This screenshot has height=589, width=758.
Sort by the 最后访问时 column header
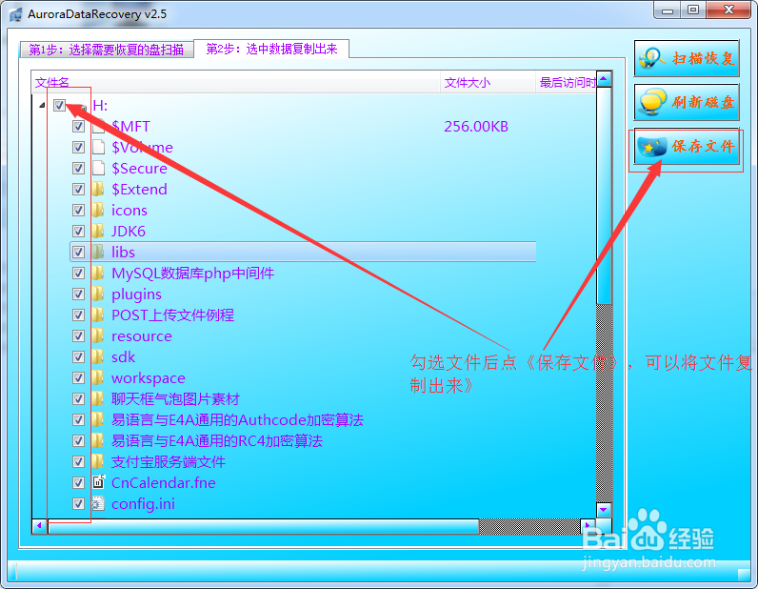(566, 82)
